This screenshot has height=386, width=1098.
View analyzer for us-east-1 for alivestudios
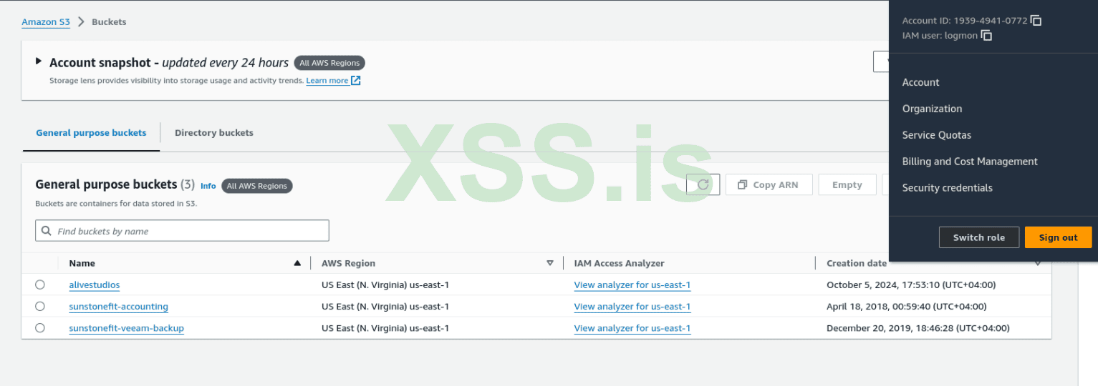[632, 284]
